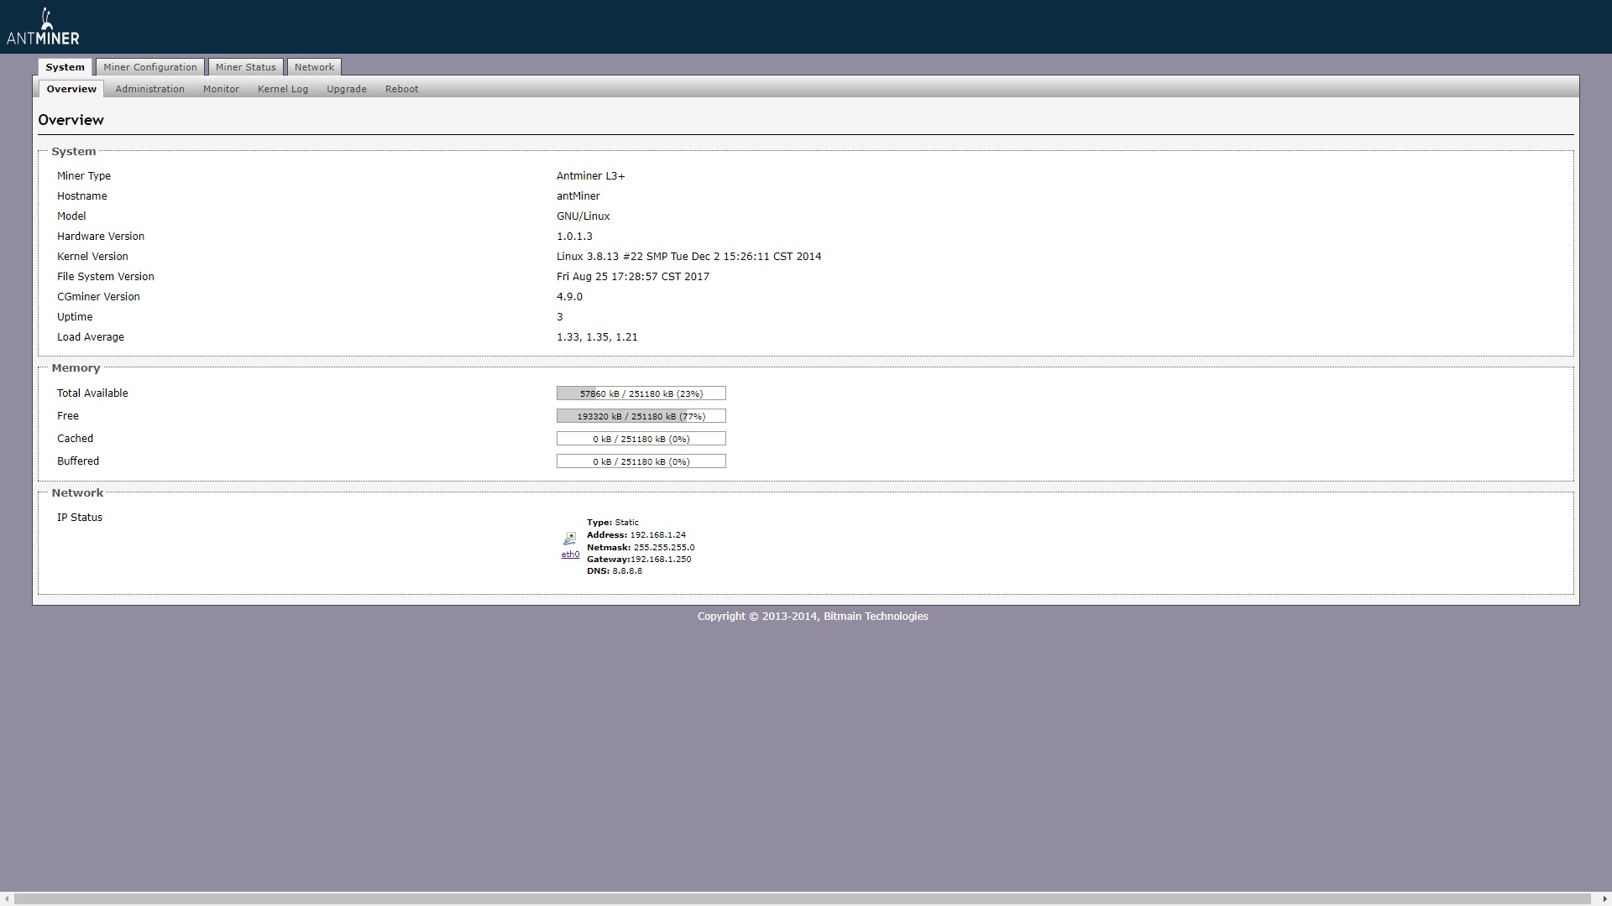This screenshot has width=1612, height=906.
Task: Click the Network section legend
Action: click(x=77, y=493)
